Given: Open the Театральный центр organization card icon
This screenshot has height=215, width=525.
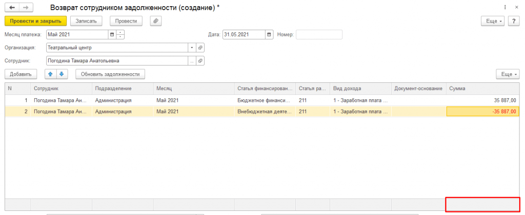Looking at the screenshot, I should pyautogui.click(x=200, y=48).
